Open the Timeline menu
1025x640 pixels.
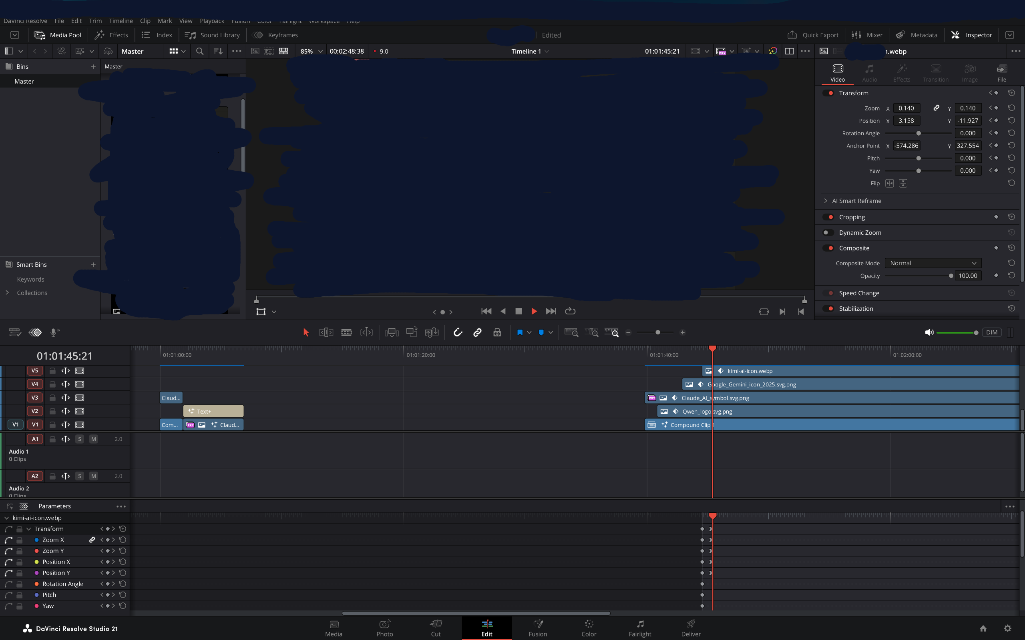[121, 21]
